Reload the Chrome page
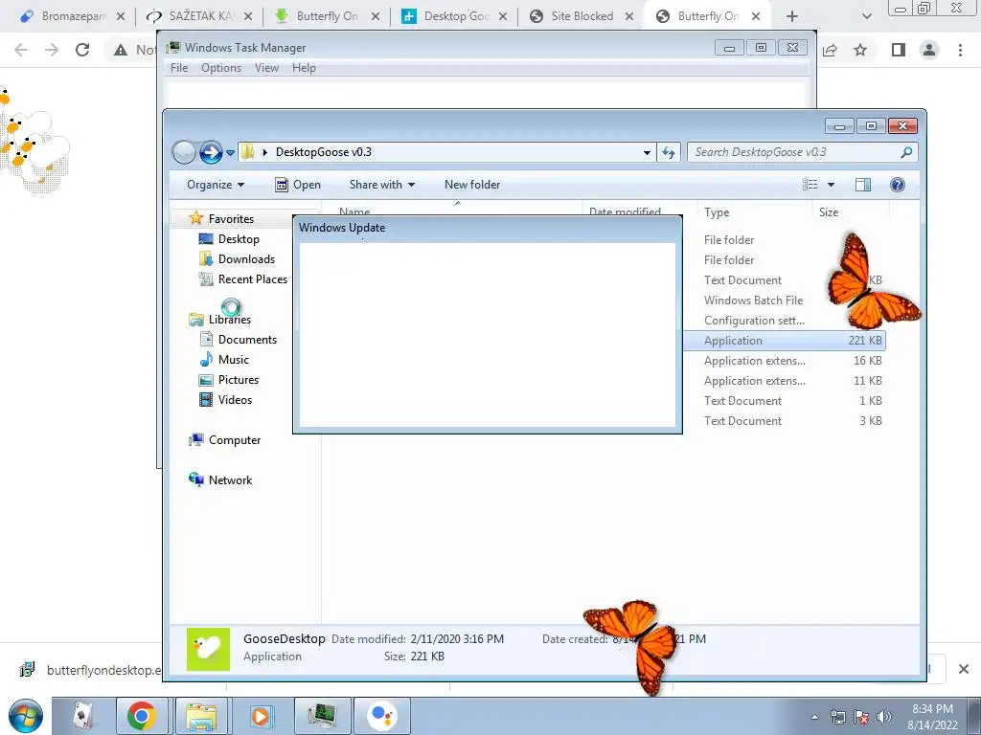This screenshot has width=981, height=735. click(82, 50)
